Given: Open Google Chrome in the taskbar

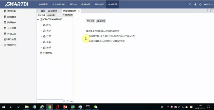Looking at the screenshot, I should [50, 107].
